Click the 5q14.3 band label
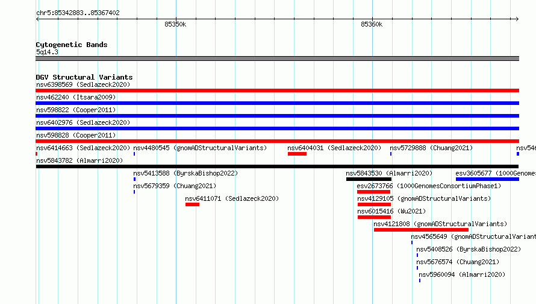536x304 pixels. [x=47, y=52]
